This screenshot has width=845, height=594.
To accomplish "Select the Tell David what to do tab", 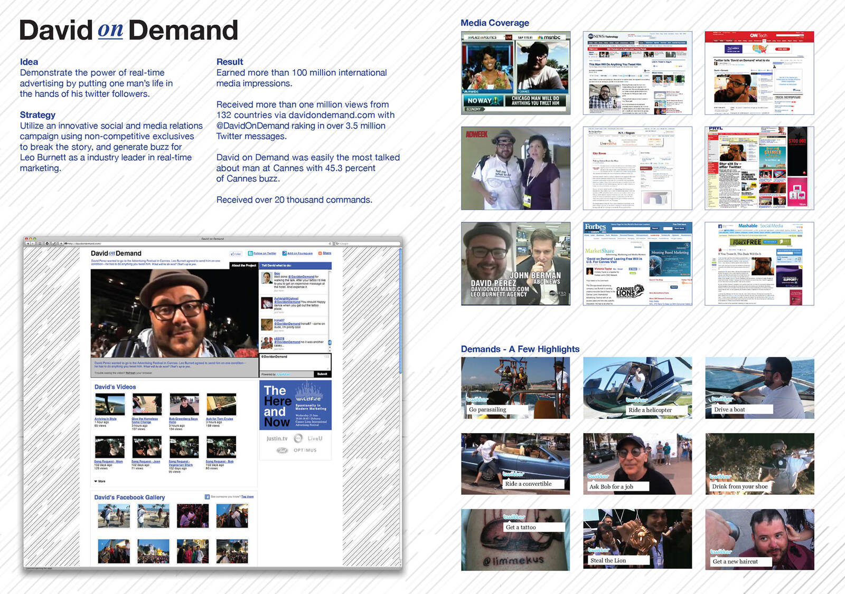I will point(295,265).
